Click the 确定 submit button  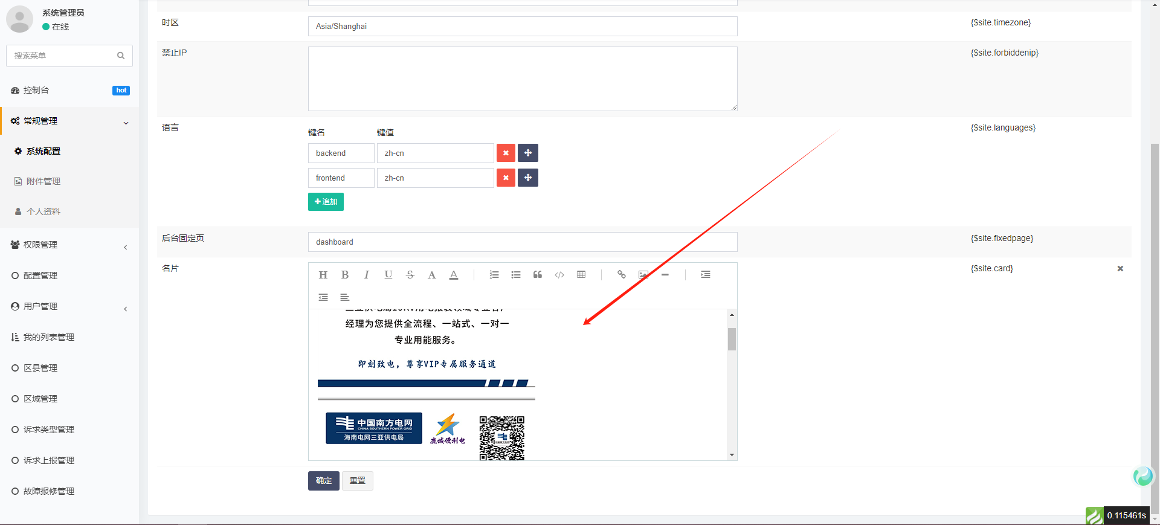pyautogui.click(x=323, y=481)
